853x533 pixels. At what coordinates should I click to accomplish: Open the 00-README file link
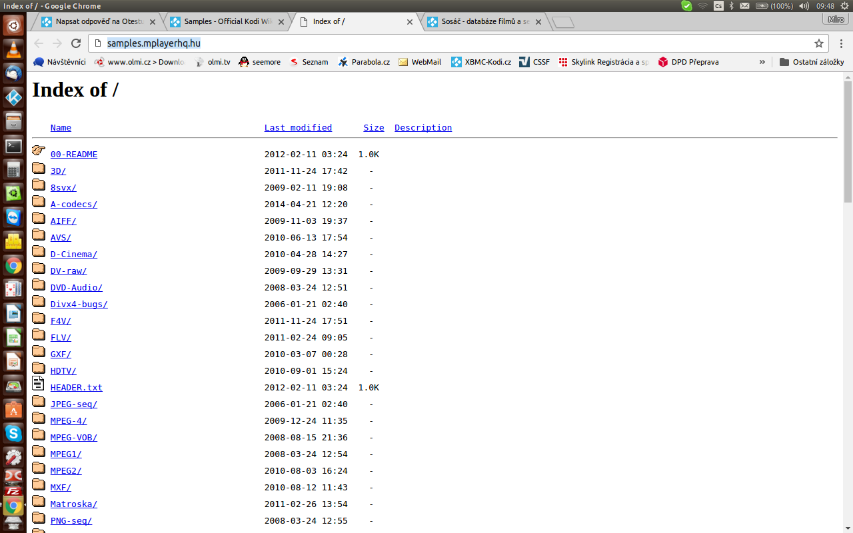pyautogui.click(x=74, y=155)
